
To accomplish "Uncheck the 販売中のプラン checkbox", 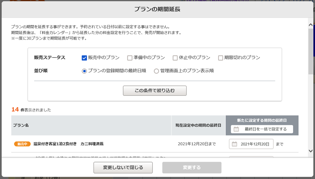I will pyautogui.click(x=84, y=58).
